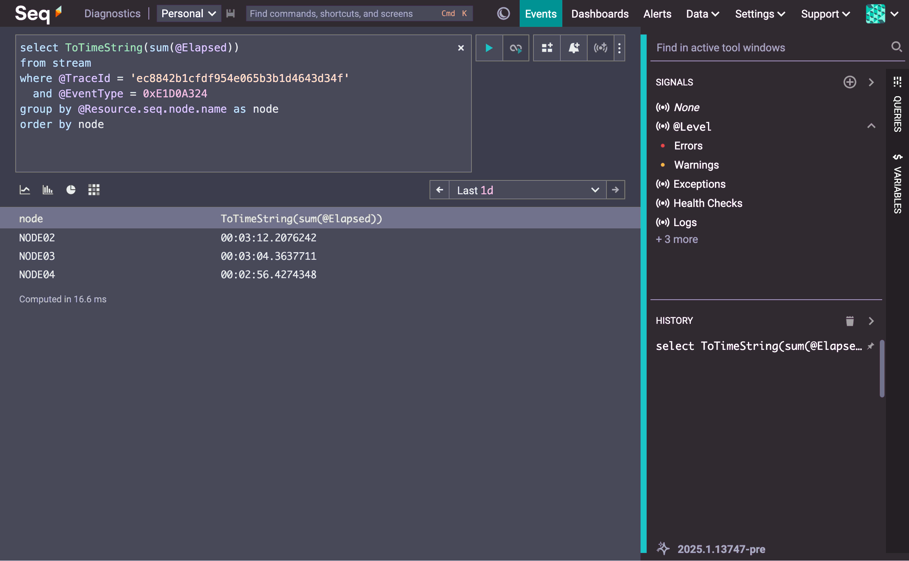The height and width of the screenshot is (561, 909).
Task: Open the Alerts tab
Action: tap(657, 14)
